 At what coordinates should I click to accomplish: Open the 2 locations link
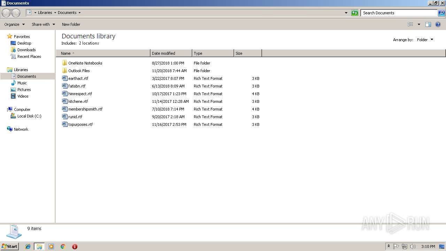89,43
